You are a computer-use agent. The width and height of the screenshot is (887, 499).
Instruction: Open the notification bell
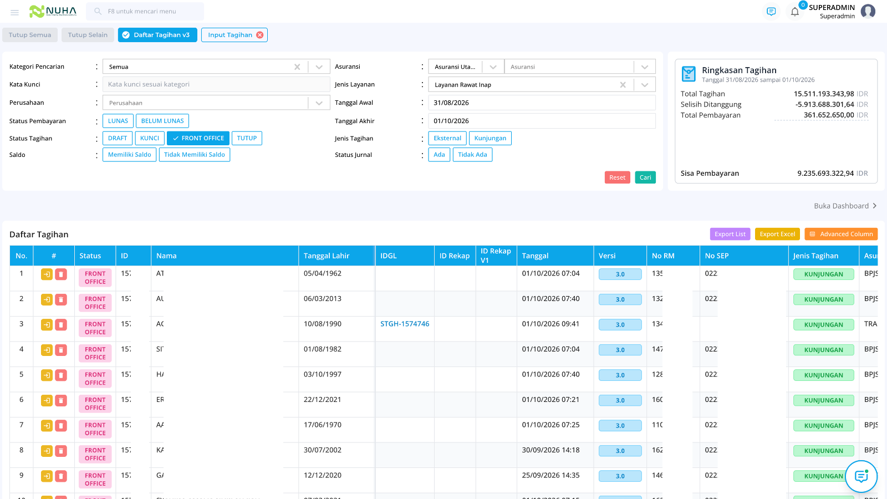click(795, 12)
